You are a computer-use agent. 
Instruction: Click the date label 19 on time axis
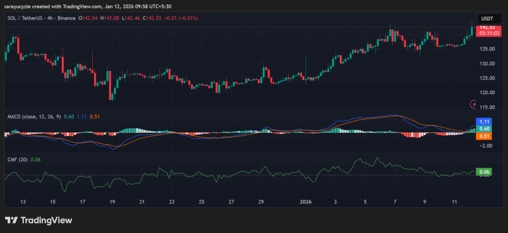coord(112,202)
